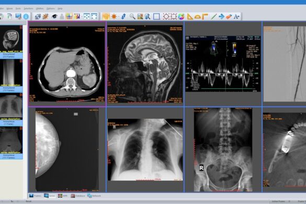The image size is (306, 204).
Task: Activate the abdominal CT view pane
Action: click(x=67, y=64)
